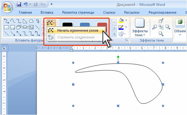
Task: Nudge the shadow down
Action: point(161,34)
